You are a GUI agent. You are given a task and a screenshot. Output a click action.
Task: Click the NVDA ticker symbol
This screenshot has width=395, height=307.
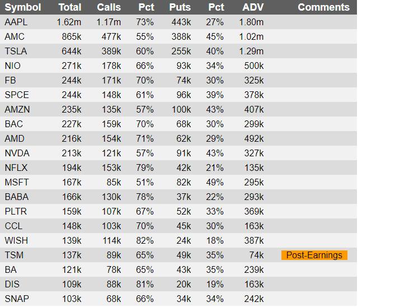[17, 153]
